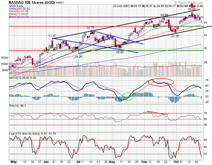Screen dimensions: 212x165
Task: Click the Sep month label on time axis
Action: click(x=144, y=162)
